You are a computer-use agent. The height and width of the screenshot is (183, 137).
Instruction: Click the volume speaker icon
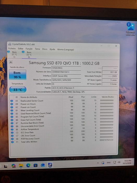point(119,162)
